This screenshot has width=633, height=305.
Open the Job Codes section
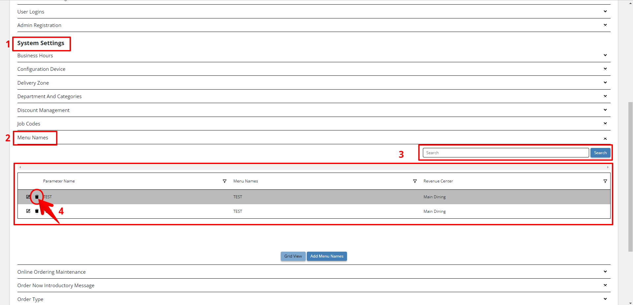pos(29,124)
